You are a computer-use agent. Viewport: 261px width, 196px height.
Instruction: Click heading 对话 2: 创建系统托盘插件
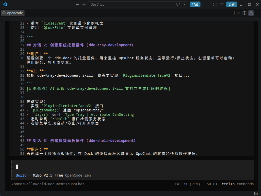(80, 45)
